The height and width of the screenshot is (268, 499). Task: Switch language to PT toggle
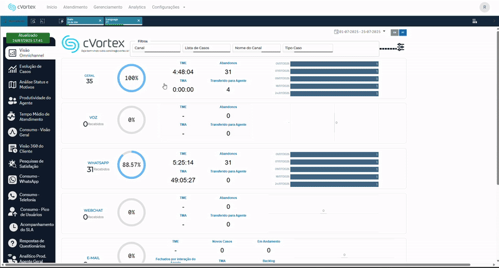(403, 32)
